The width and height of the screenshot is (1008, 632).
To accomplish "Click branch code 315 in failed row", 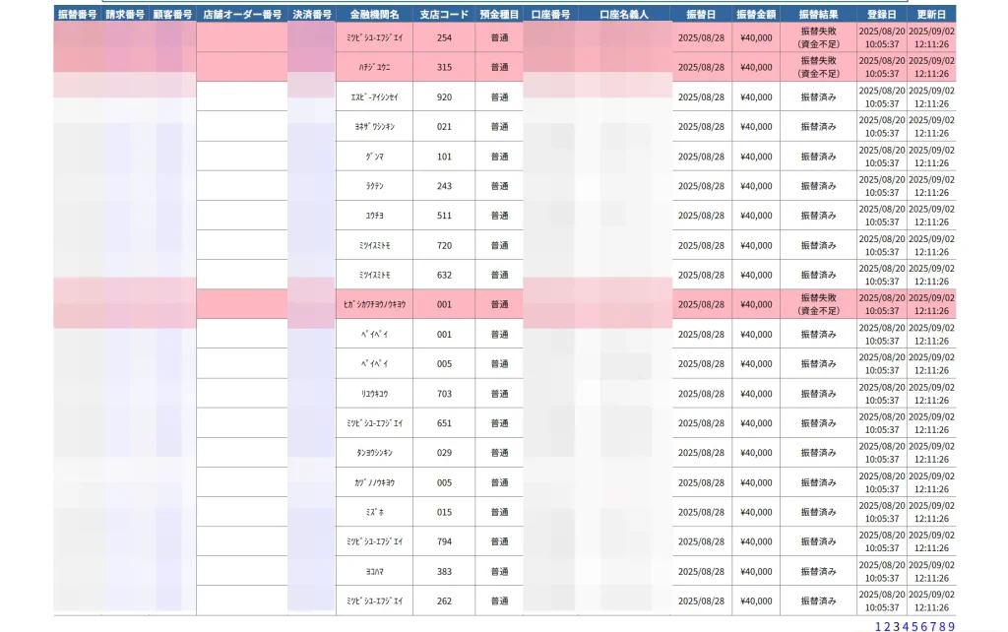I will tap(444, 67).
